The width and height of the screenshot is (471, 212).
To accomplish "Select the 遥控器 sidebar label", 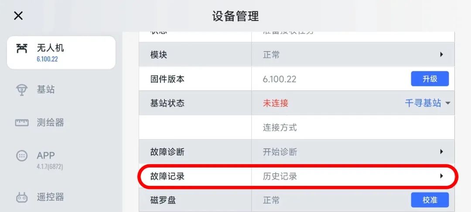I will (50, 197).
